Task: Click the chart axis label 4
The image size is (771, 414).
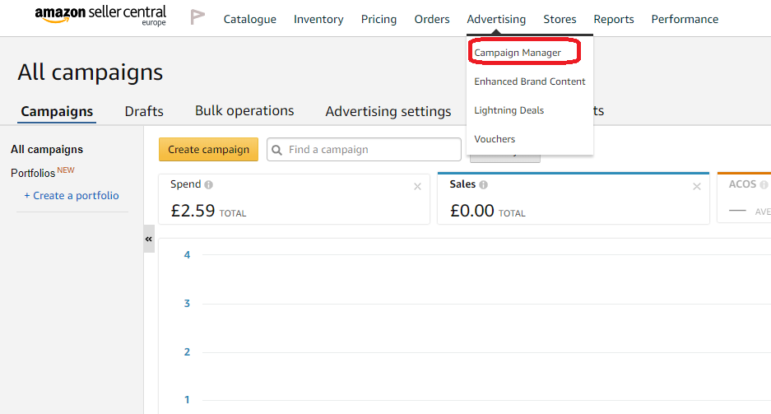Action: click(x=187, y=254)
